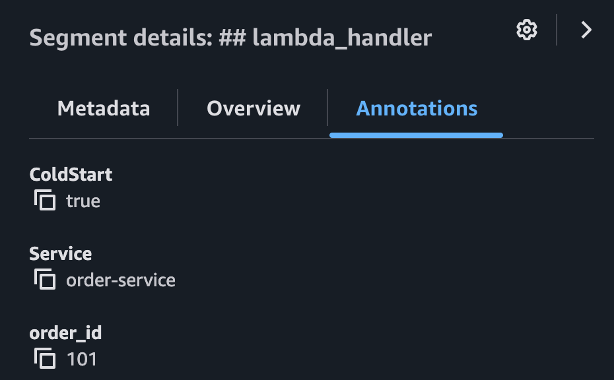Click the copy icon beside 'order-service'
Screen dimensions: 614x380
[45, 280]
